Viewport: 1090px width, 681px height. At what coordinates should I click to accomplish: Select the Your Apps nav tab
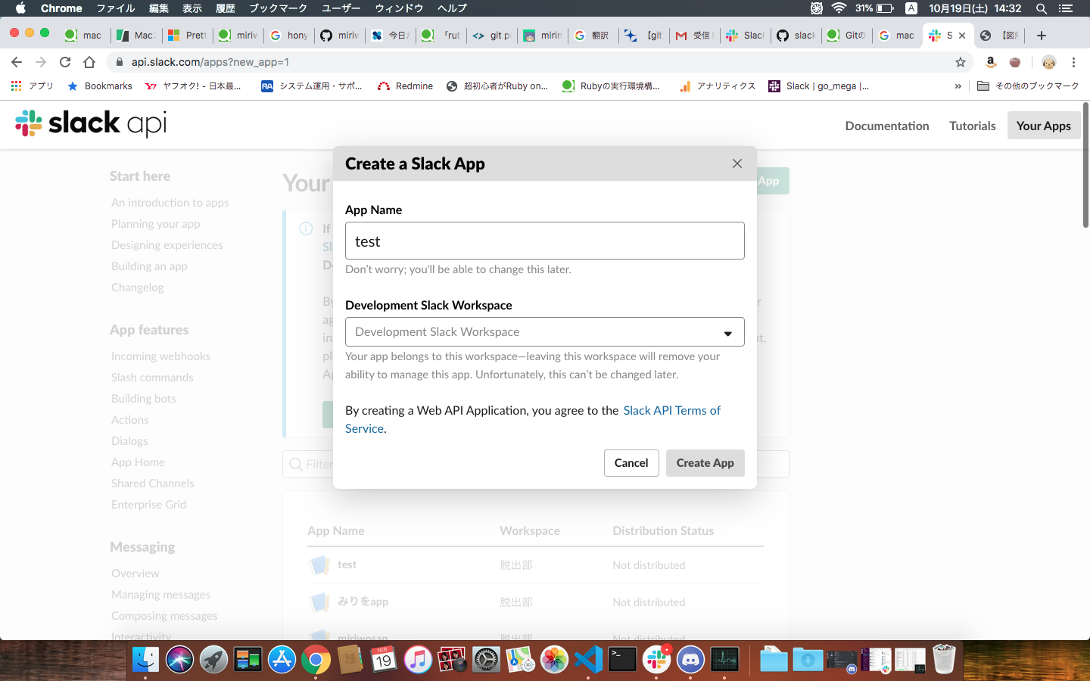point(1044,126)
